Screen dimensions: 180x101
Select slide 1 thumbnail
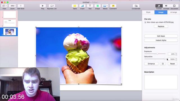click(x=10, y=15)
